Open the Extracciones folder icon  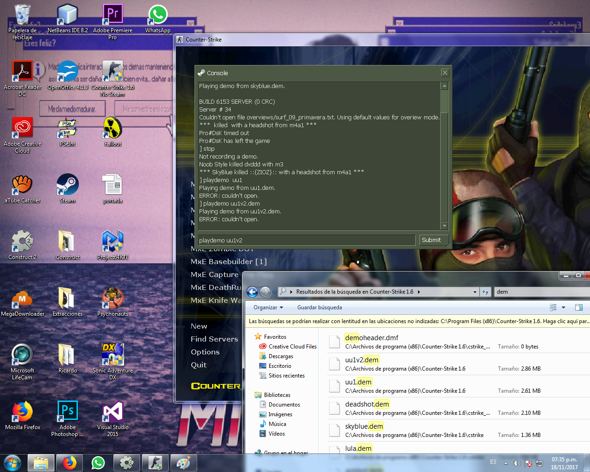tap(67, 302)
